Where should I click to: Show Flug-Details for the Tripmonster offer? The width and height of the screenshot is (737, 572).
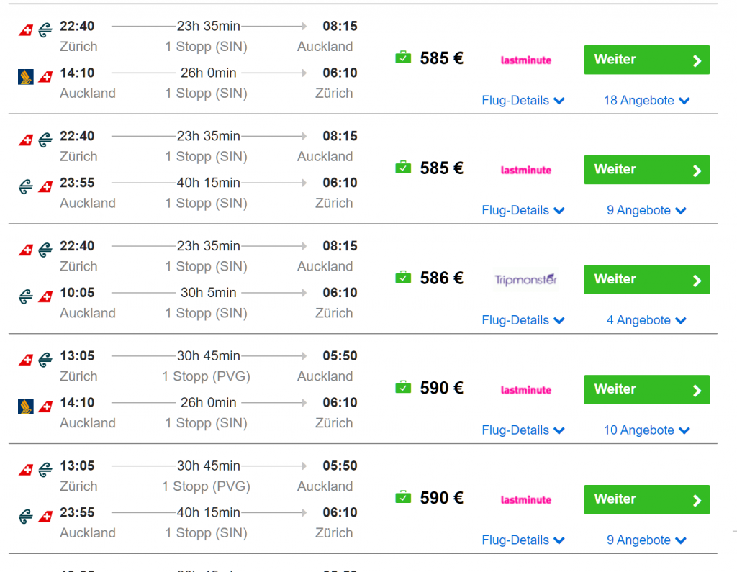click(523, 320)
